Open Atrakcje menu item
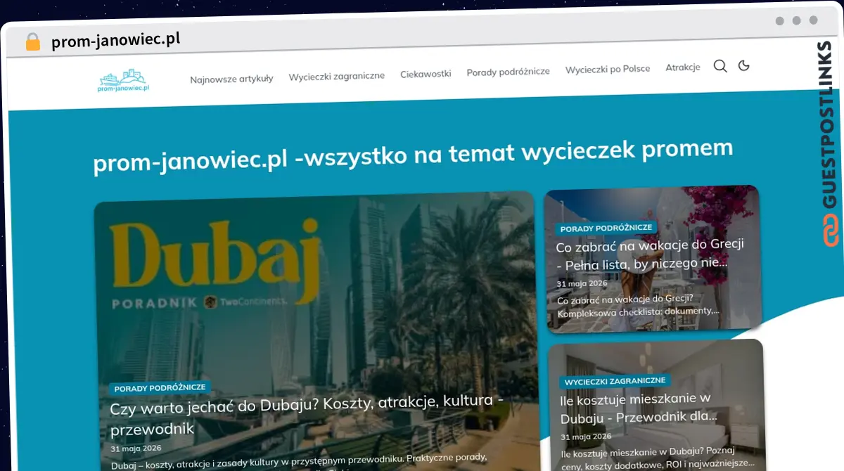This screenshot has height=471, width=844. click(x=683, y=67)
